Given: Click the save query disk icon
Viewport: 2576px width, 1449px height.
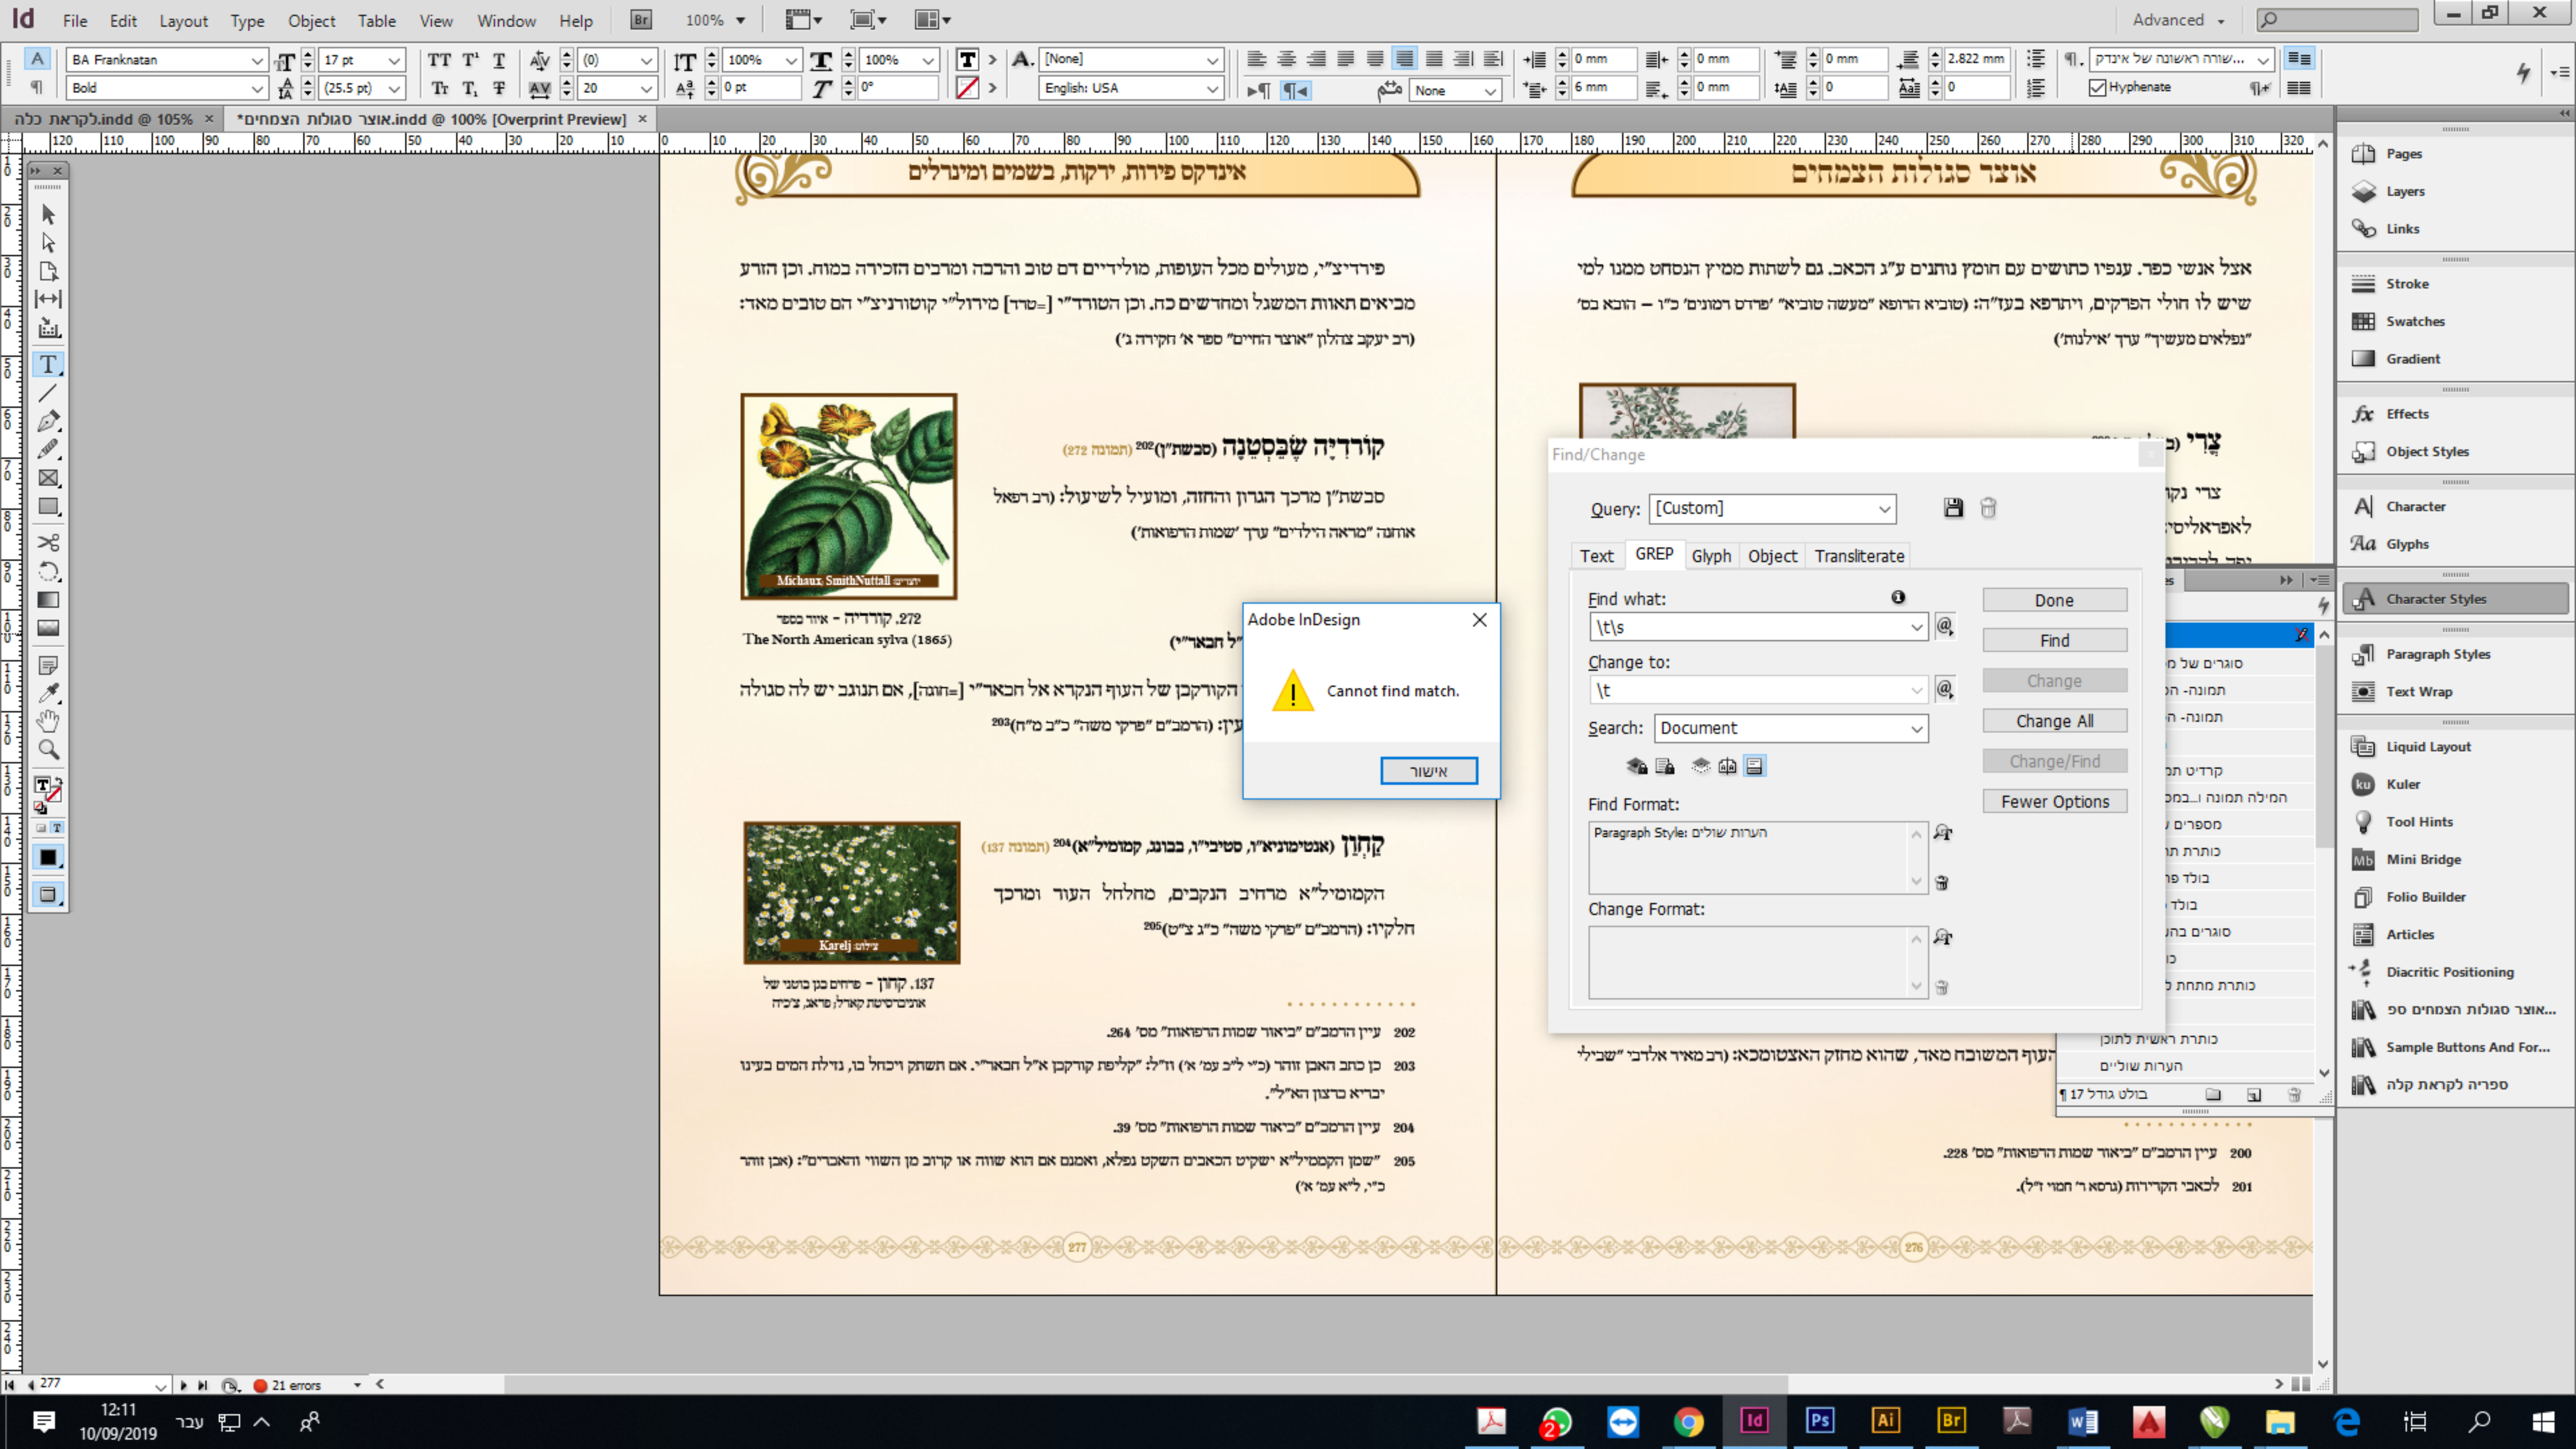Looking at the screenshot, I should coord(1953,508).
